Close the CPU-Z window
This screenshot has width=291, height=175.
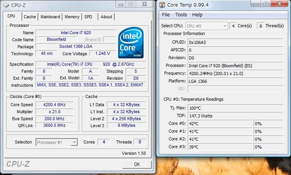click(x=145, y=4)
